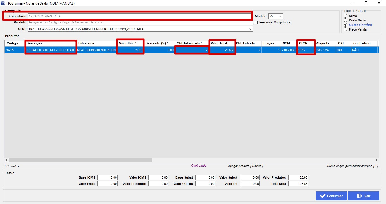
Task: Click the horizontal scrollbar right arrow
Action: point(376,160)
